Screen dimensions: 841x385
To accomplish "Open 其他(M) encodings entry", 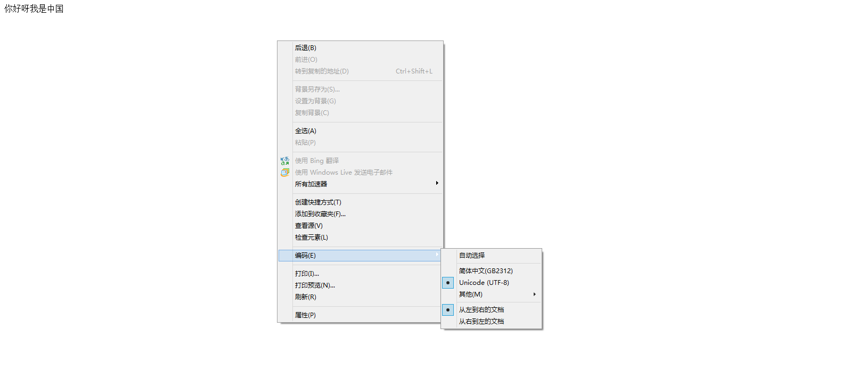I will click(491, 294).
